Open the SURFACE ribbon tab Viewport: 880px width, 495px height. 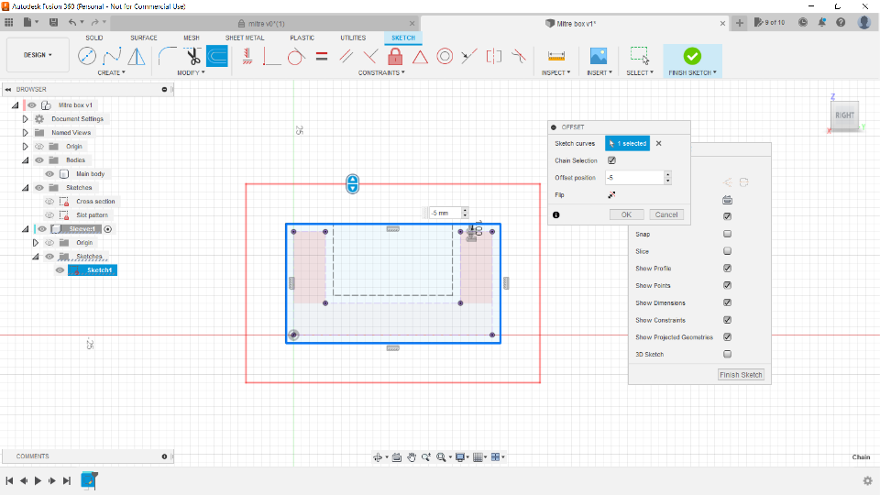pos(144,38)
